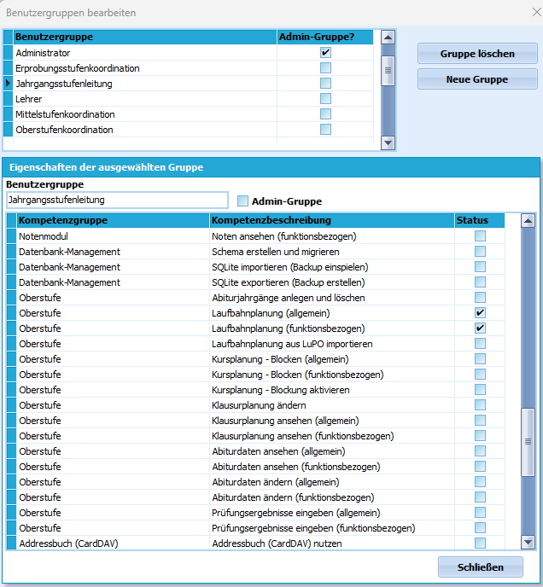Image resolution: width=543 pixels, height=587 pixels.
Task: Check Admin-Gruppe for Jahrgangsstufenleitung row
Action: tap(325, 83)
